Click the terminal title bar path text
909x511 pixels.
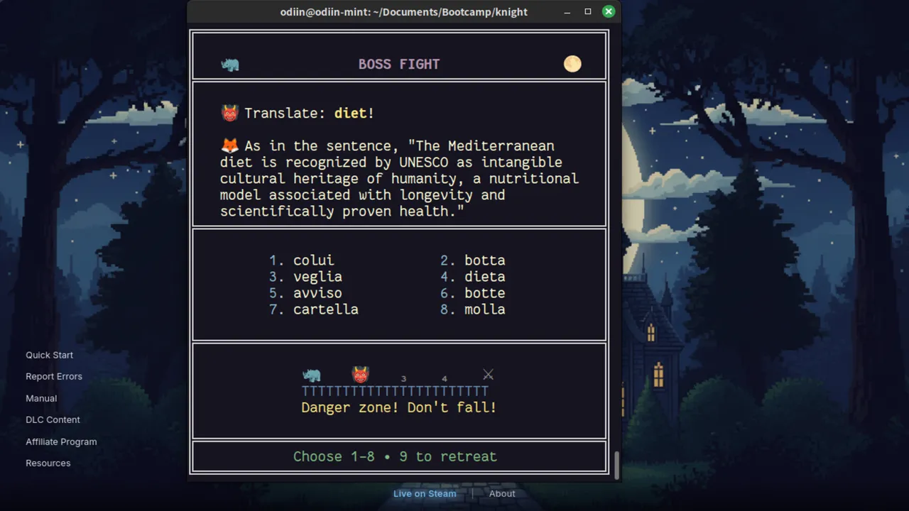(x=404, y=11)
